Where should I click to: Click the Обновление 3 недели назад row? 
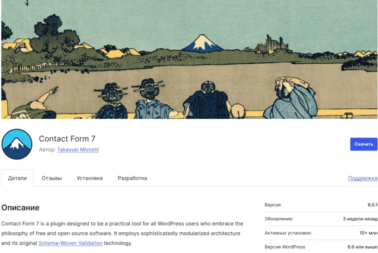click(x=321, y=219)
